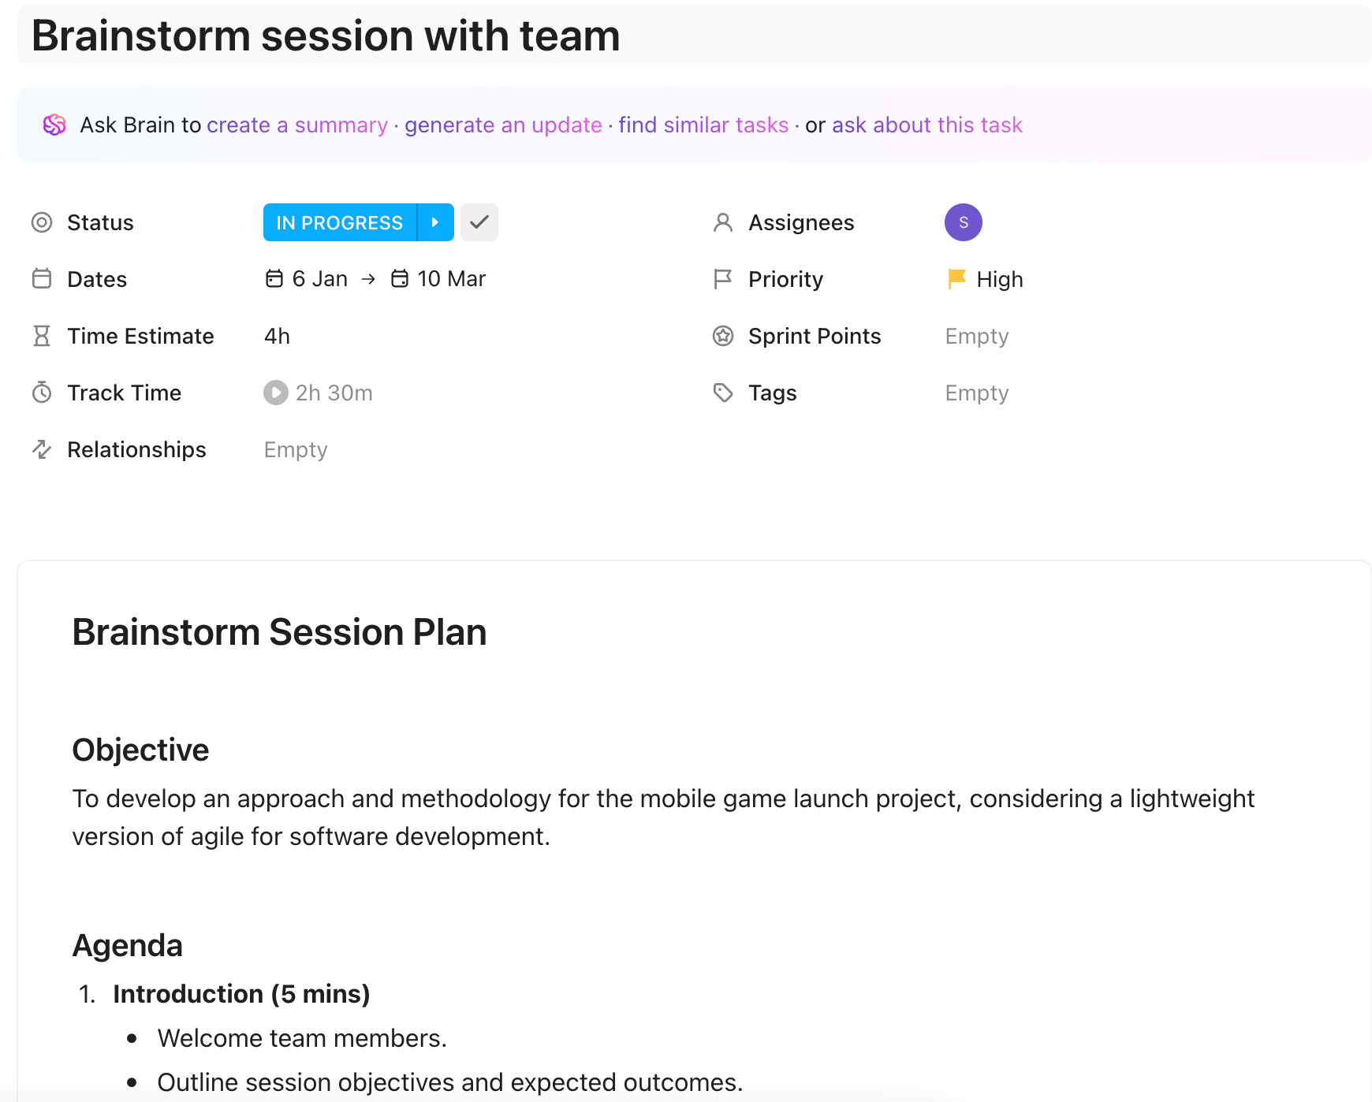This screenshot has height=1102, width=1372.
Task: Click the start date calendar icon
Action: [274, 279]
